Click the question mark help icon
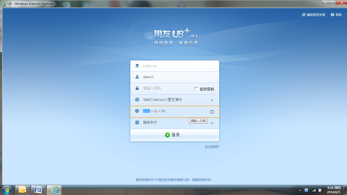Image resolution: width=347 pixels, height=195 pixels. [x=333, y=15]
